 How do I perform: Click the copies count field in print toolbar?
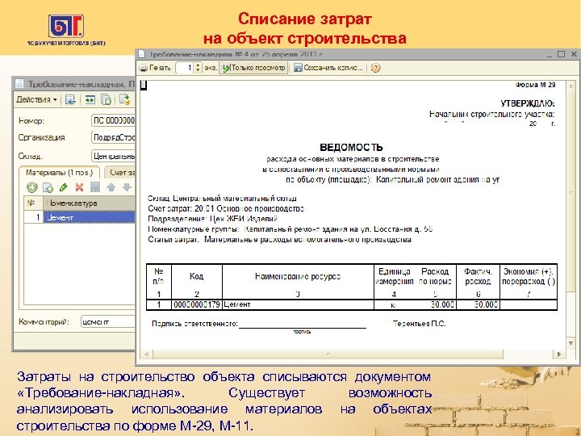(185, 68)
